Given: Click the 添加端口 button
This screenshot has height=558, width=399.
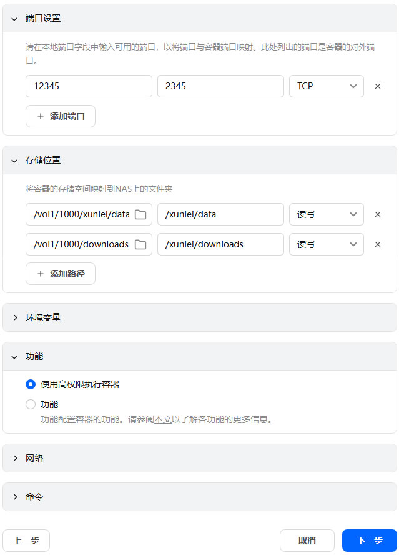Looking at the screenshot, I should tap(61, 116).
